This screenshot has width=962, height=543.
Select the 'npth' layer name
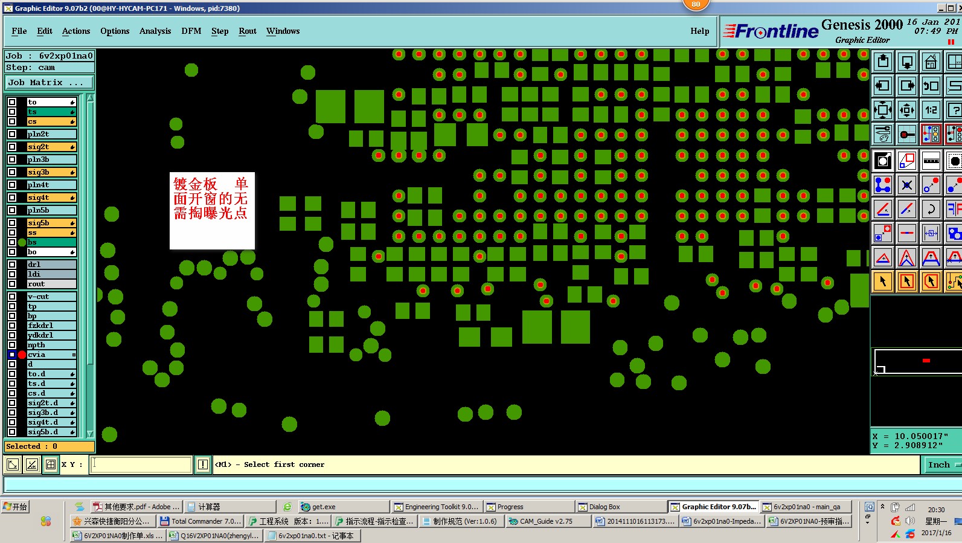[52, 345]
